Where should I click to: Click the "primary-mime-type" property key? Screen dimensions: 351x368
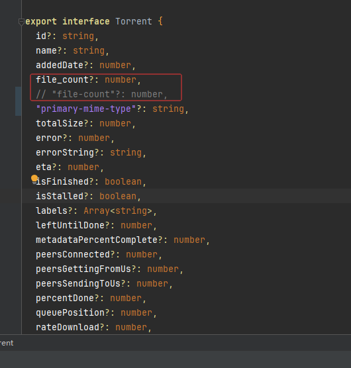pos(86,109)
